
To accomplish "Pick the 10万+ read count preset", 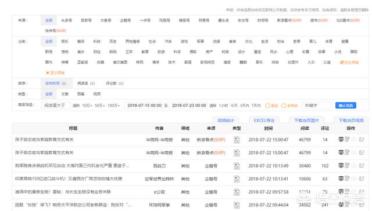I will pyautogui.click(x=87, y=106).
